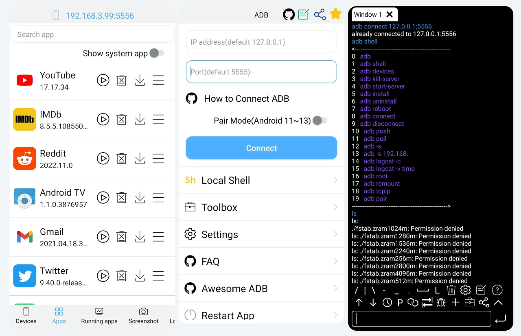Download the Gmail APK

point(140,236)
